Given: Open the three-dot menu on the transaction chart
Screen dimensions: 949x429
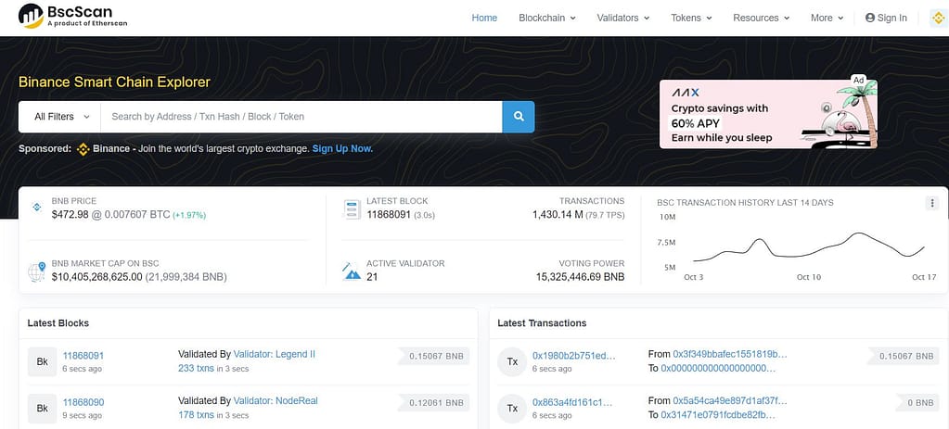Looking at the screenshot, I should [932, 203].
